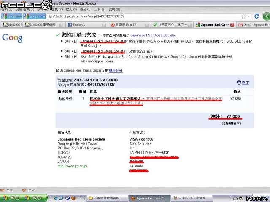Launch Internet Explorer from quick launch
The height and width of the screenshot is (202, 270).
[55, 198]
